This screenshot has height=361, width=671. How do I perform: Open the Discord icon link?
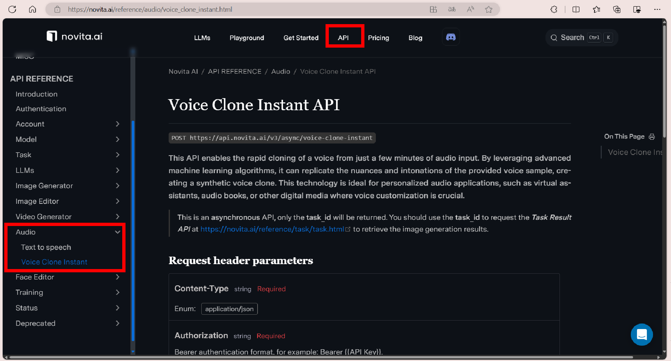click(451, 37)
